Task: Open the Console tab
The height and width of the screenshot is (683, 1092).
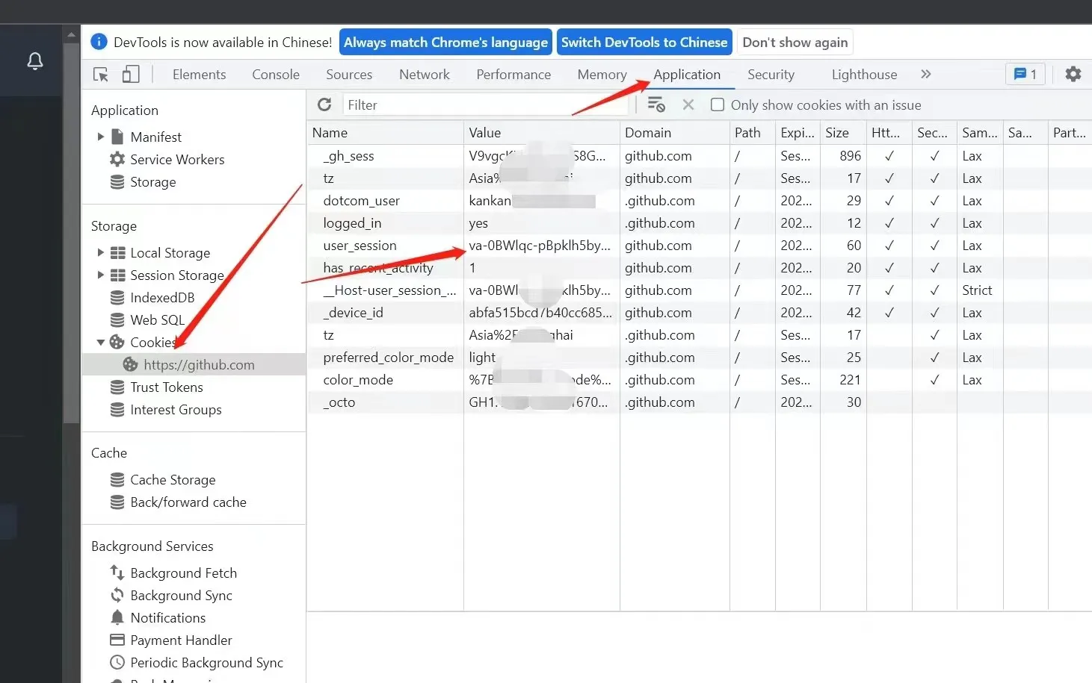Action: pyautogui.click(x=275, y=75)
